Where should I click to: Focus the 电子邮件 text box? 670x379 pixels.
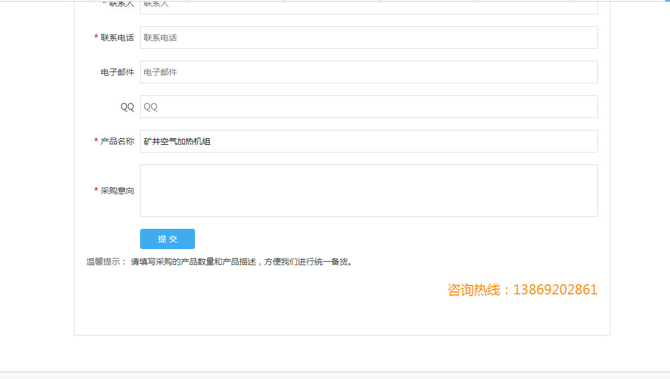pyautogui.click(x=368, y=72)
